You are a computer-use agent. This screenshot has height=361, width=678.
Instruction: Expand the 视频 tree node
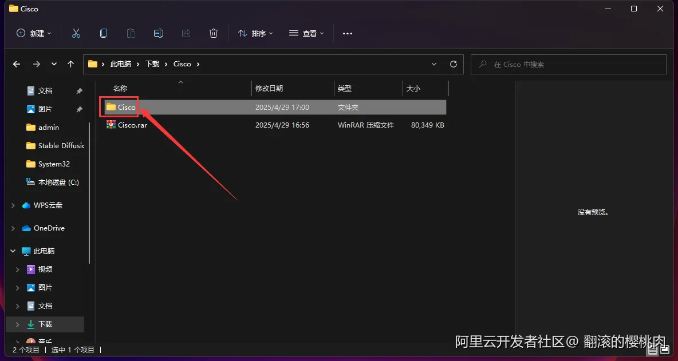pyautogui.click(x=18, y=269)
